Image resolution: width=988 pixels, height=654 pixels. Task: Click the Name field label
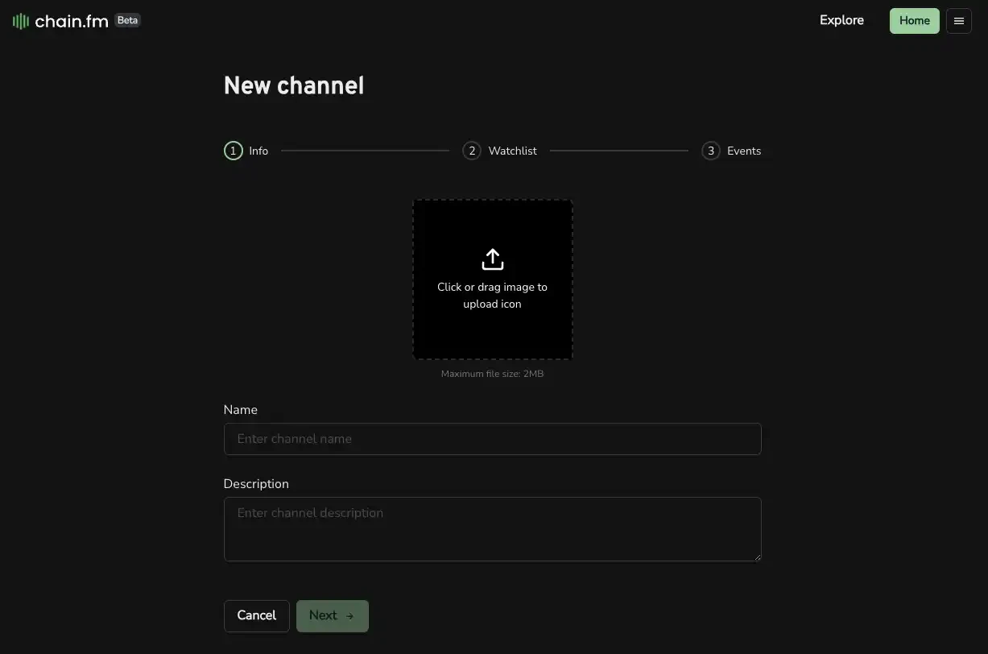point(240,410)
